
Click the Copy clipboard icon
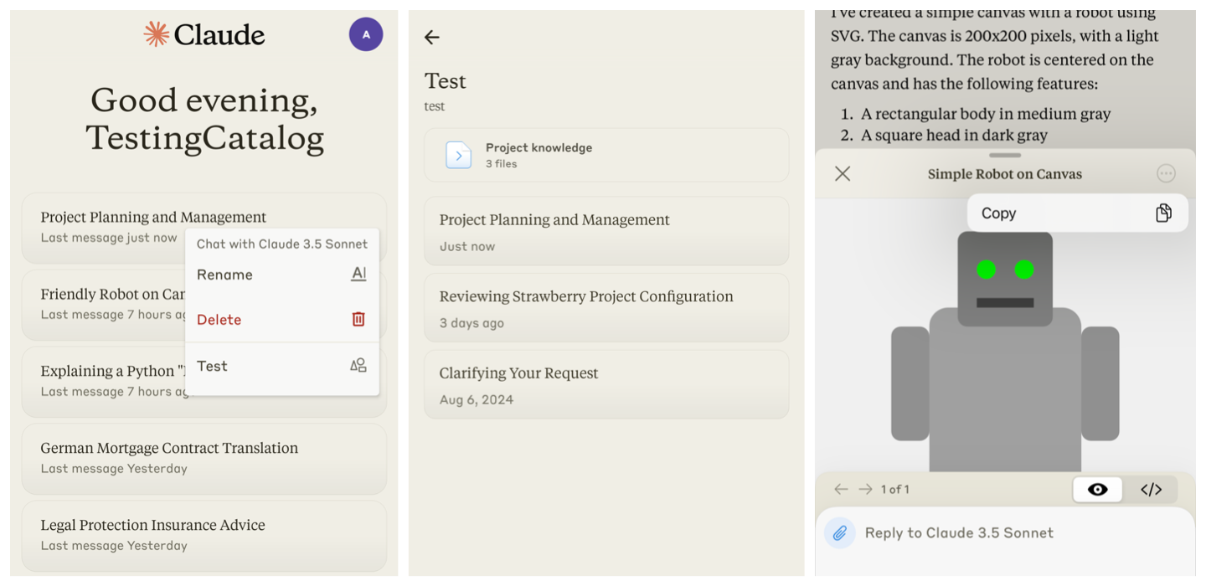1163,213
